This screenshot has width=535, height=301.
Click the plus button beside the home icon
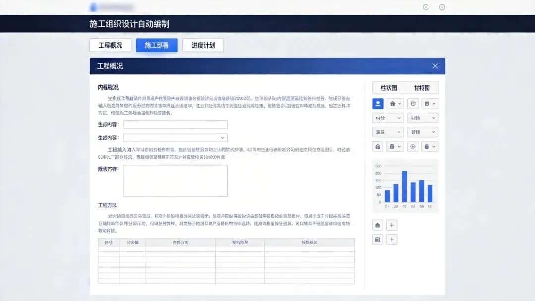coord(392,225)
